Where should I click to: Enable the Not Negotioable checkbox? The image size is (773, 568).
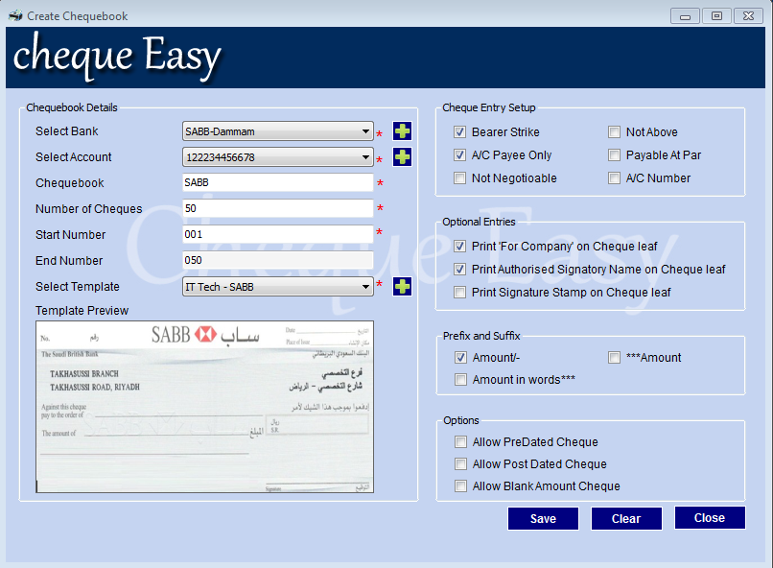460,177
